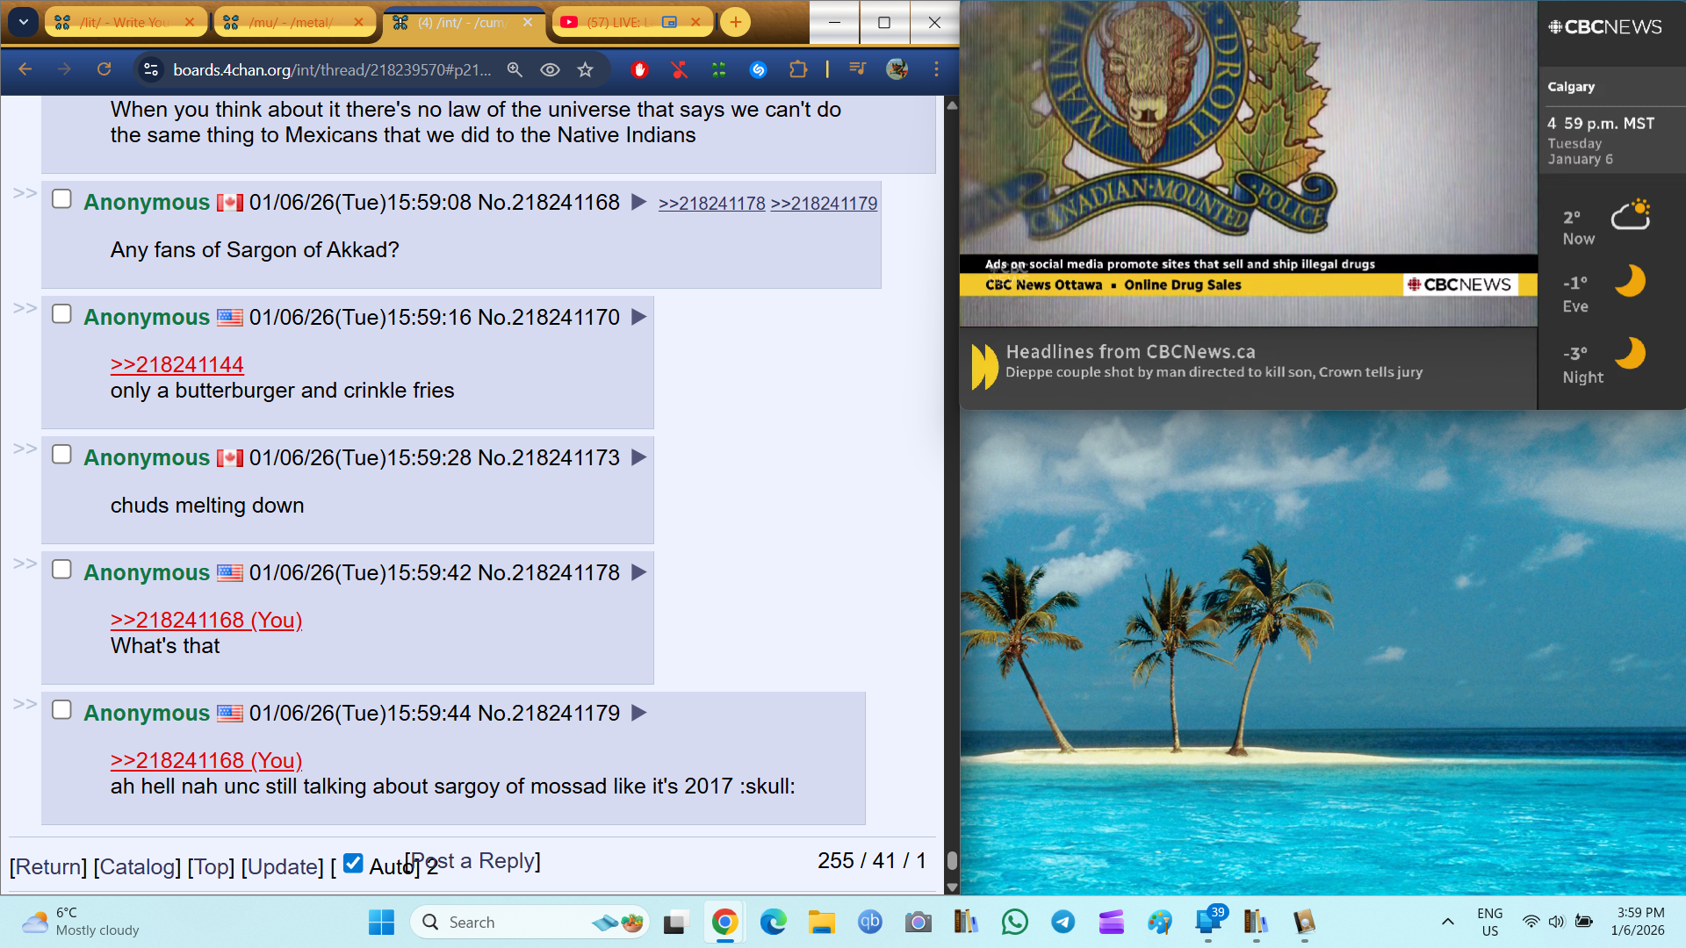Image resolution: width=1686 pixels, height=948 pixels.
Task: Open the post menu arrow for No.218241170
Action: pos(639,317)
